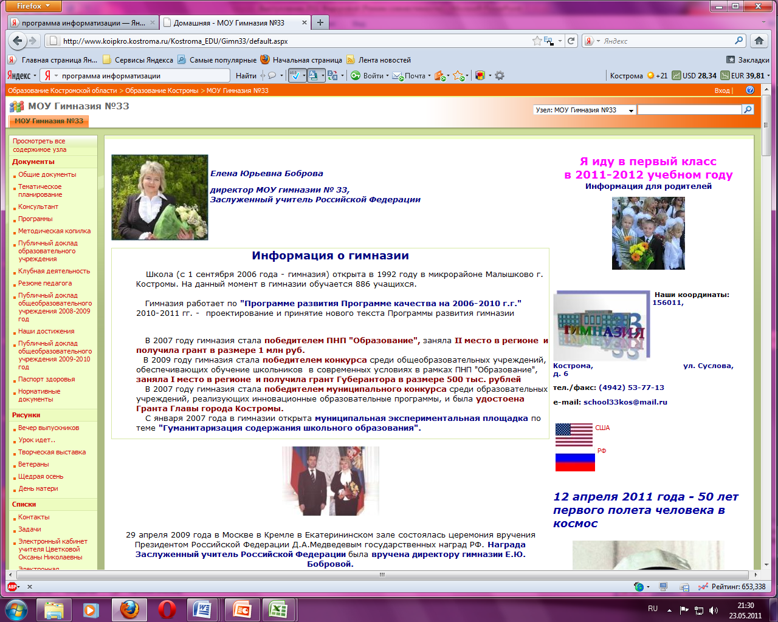Reload the page with the refresh button
Screen dimensions: 778x622
571,41
